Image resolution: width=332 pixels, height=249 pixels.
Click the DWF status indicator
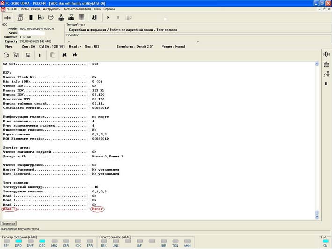(30, 241)
